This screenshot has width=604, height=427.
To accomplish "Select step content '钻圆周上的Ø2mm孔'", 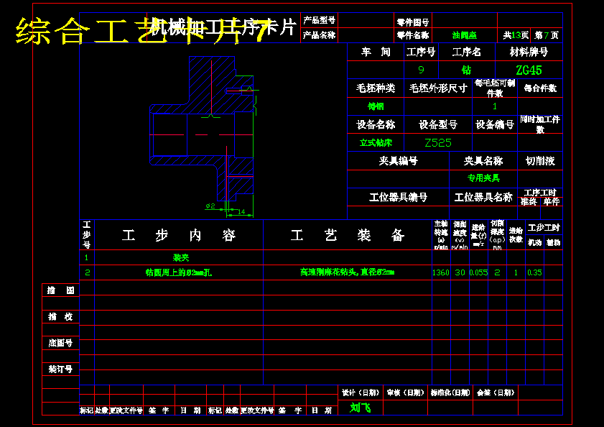I will (178, 272).
